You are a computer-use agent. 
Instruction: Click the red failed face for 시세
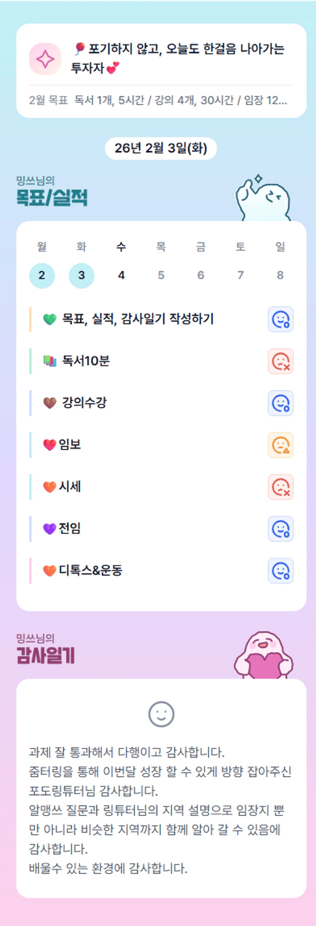click(280, 487)
